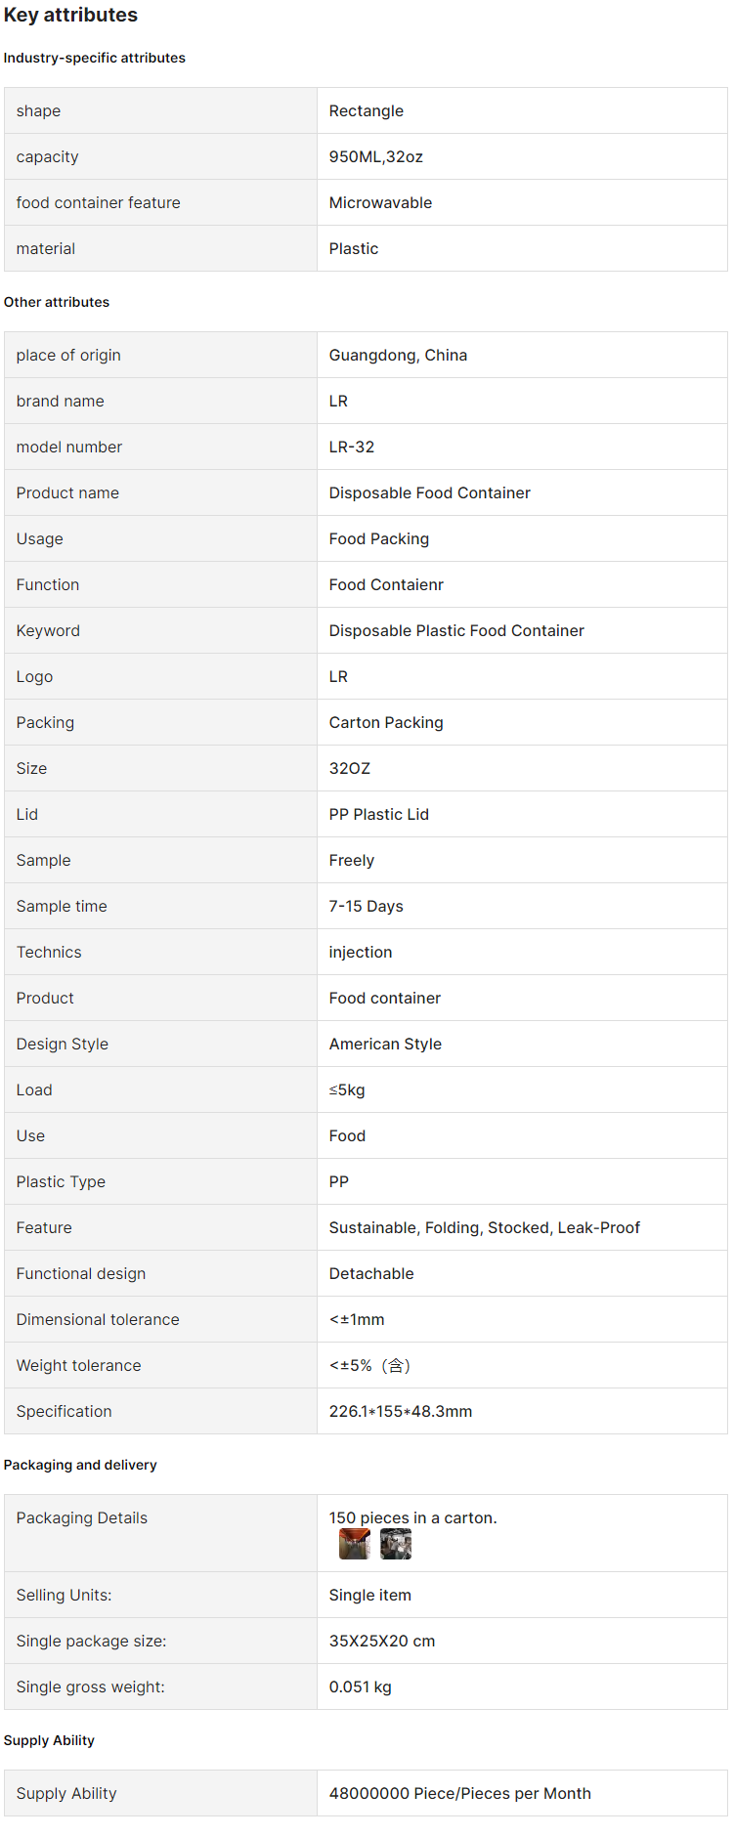Screen dimensions: 735x1836
Task: Click the Key attributes heading
Action: (70, 15)
